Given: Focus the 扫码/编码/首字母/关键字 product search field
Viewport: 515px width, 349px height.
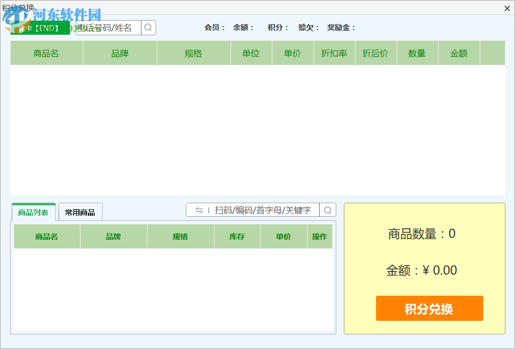Looking at the screenshot, I should (263, 210).
